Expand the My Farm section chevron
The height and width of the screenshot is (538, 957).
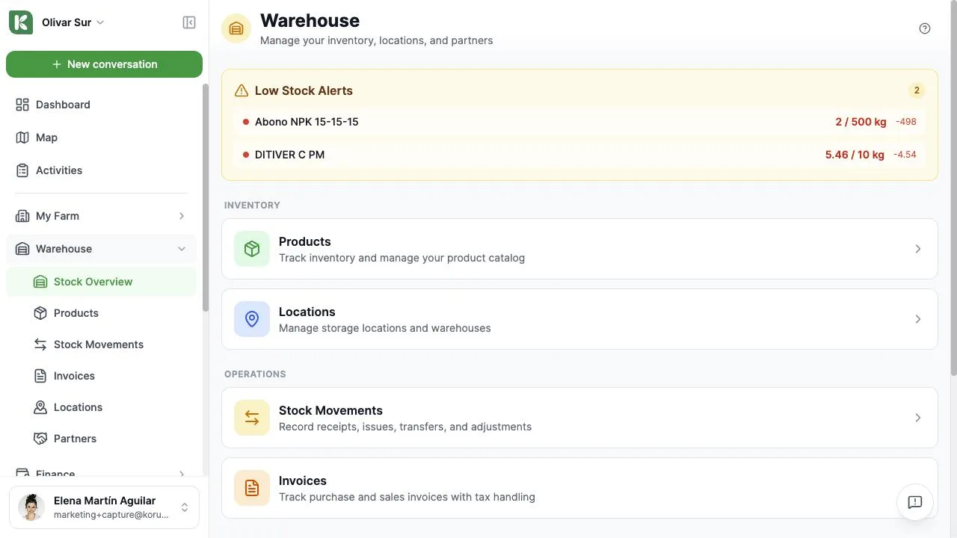coord(182,216)
